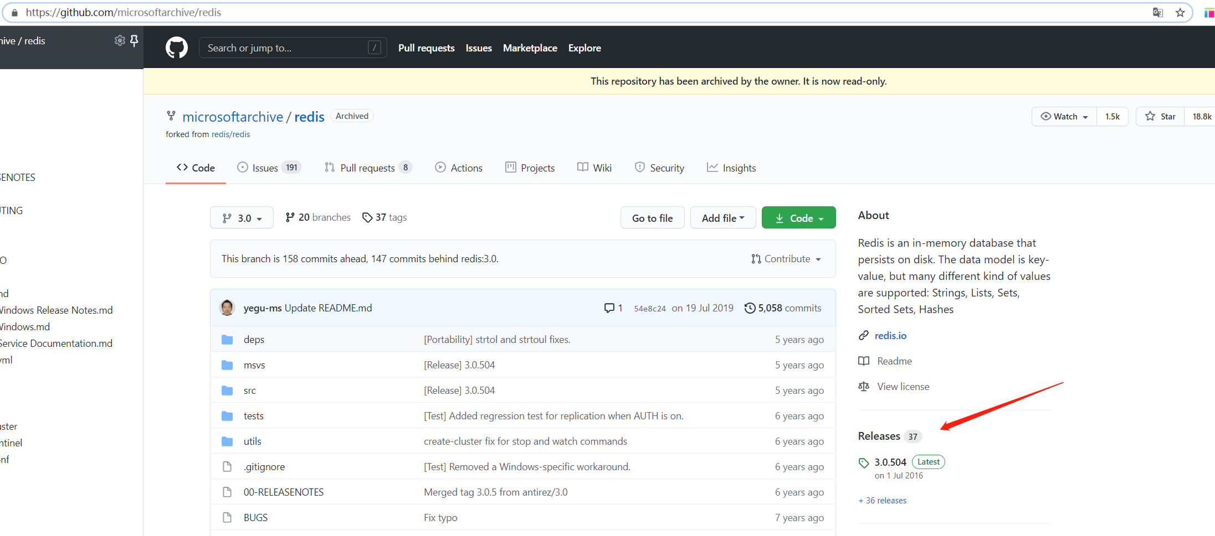1215x536 pixels.
Task: Click Issues in top navigation bar
Action: [x=479, y=48]
